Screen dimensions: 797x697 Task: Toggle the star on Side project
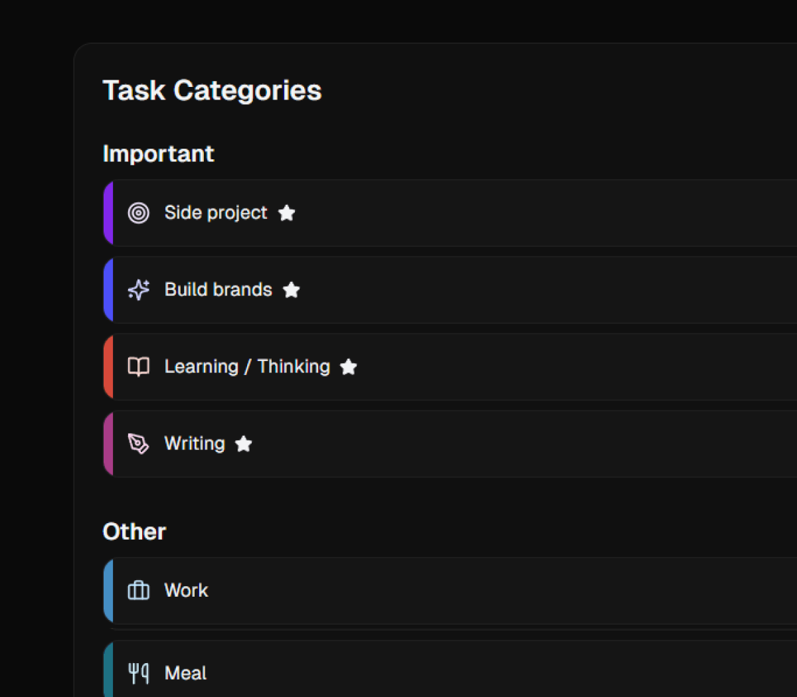(x=286, y=213)
